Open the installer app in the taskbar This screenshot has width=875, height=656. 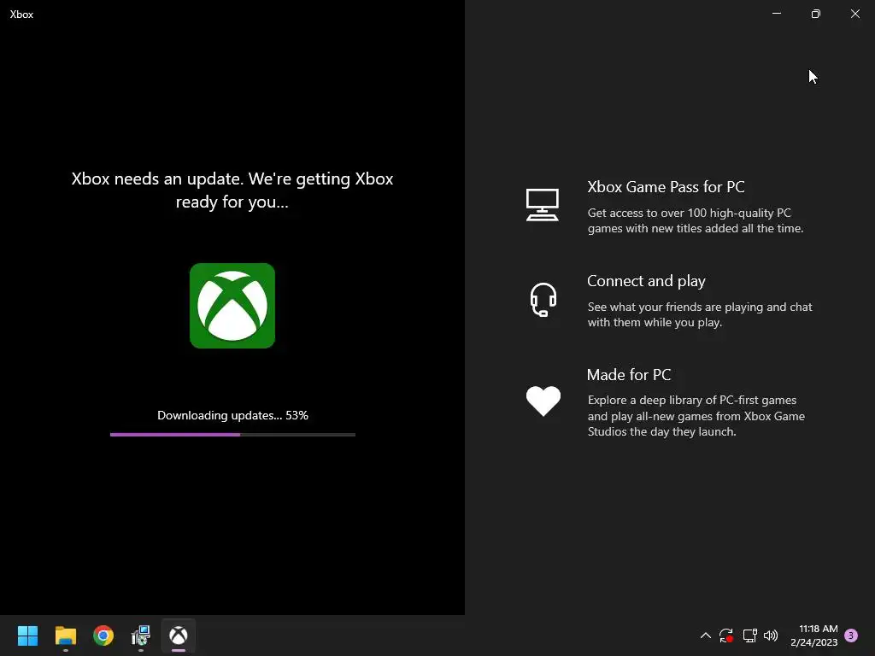[x=141, y=635]
